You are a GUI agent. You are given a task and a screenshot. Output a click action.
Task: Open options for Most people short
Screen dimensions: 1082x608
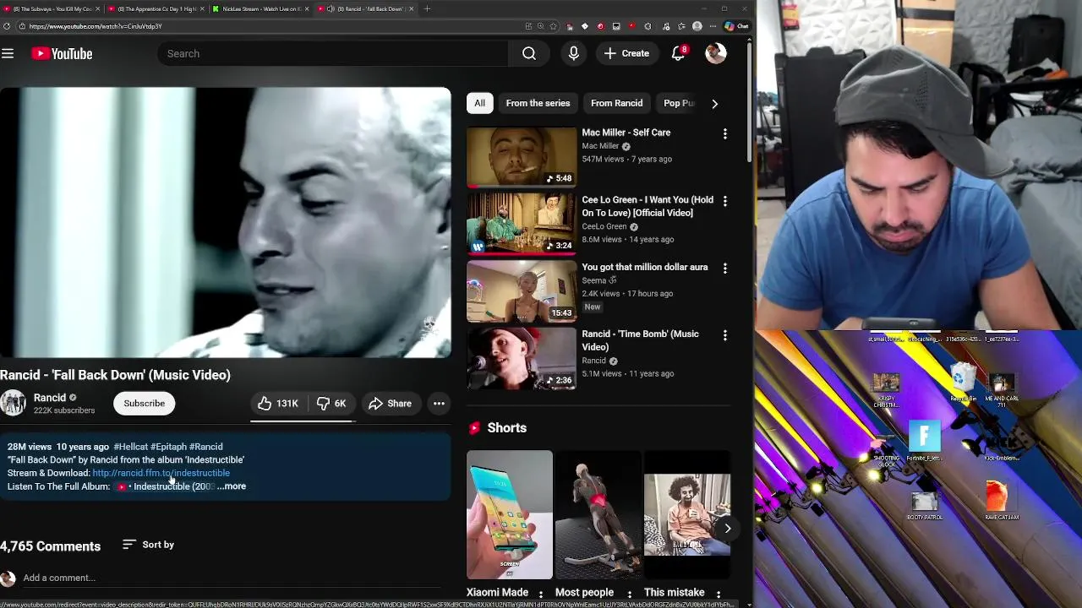click(629, 594)
